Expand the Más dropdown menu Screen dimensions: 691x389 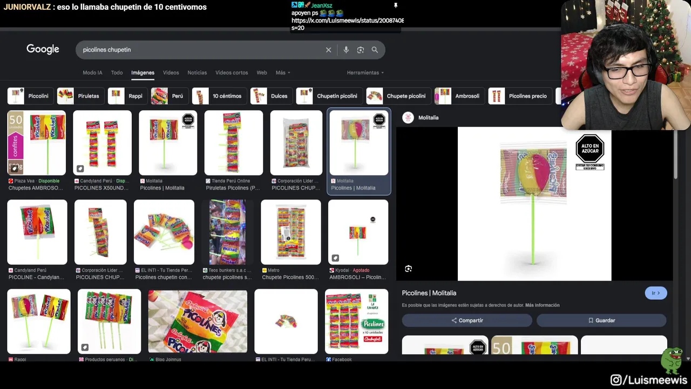coord(283,72)
